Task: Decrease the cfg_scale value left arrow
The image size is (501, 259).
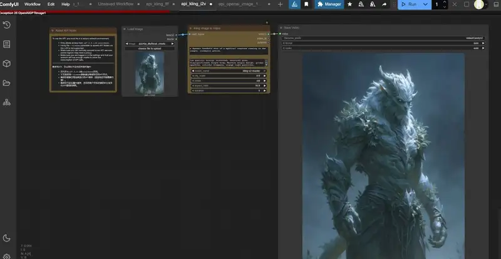Action: click(x=193, y=76)
